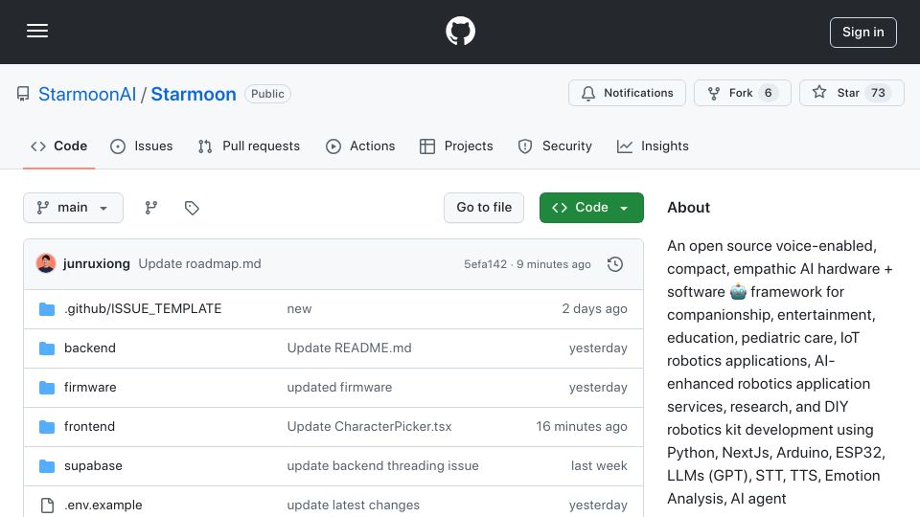Click the folder icon beside backend
Screen dimensions: 920x517
click(47, 348)
